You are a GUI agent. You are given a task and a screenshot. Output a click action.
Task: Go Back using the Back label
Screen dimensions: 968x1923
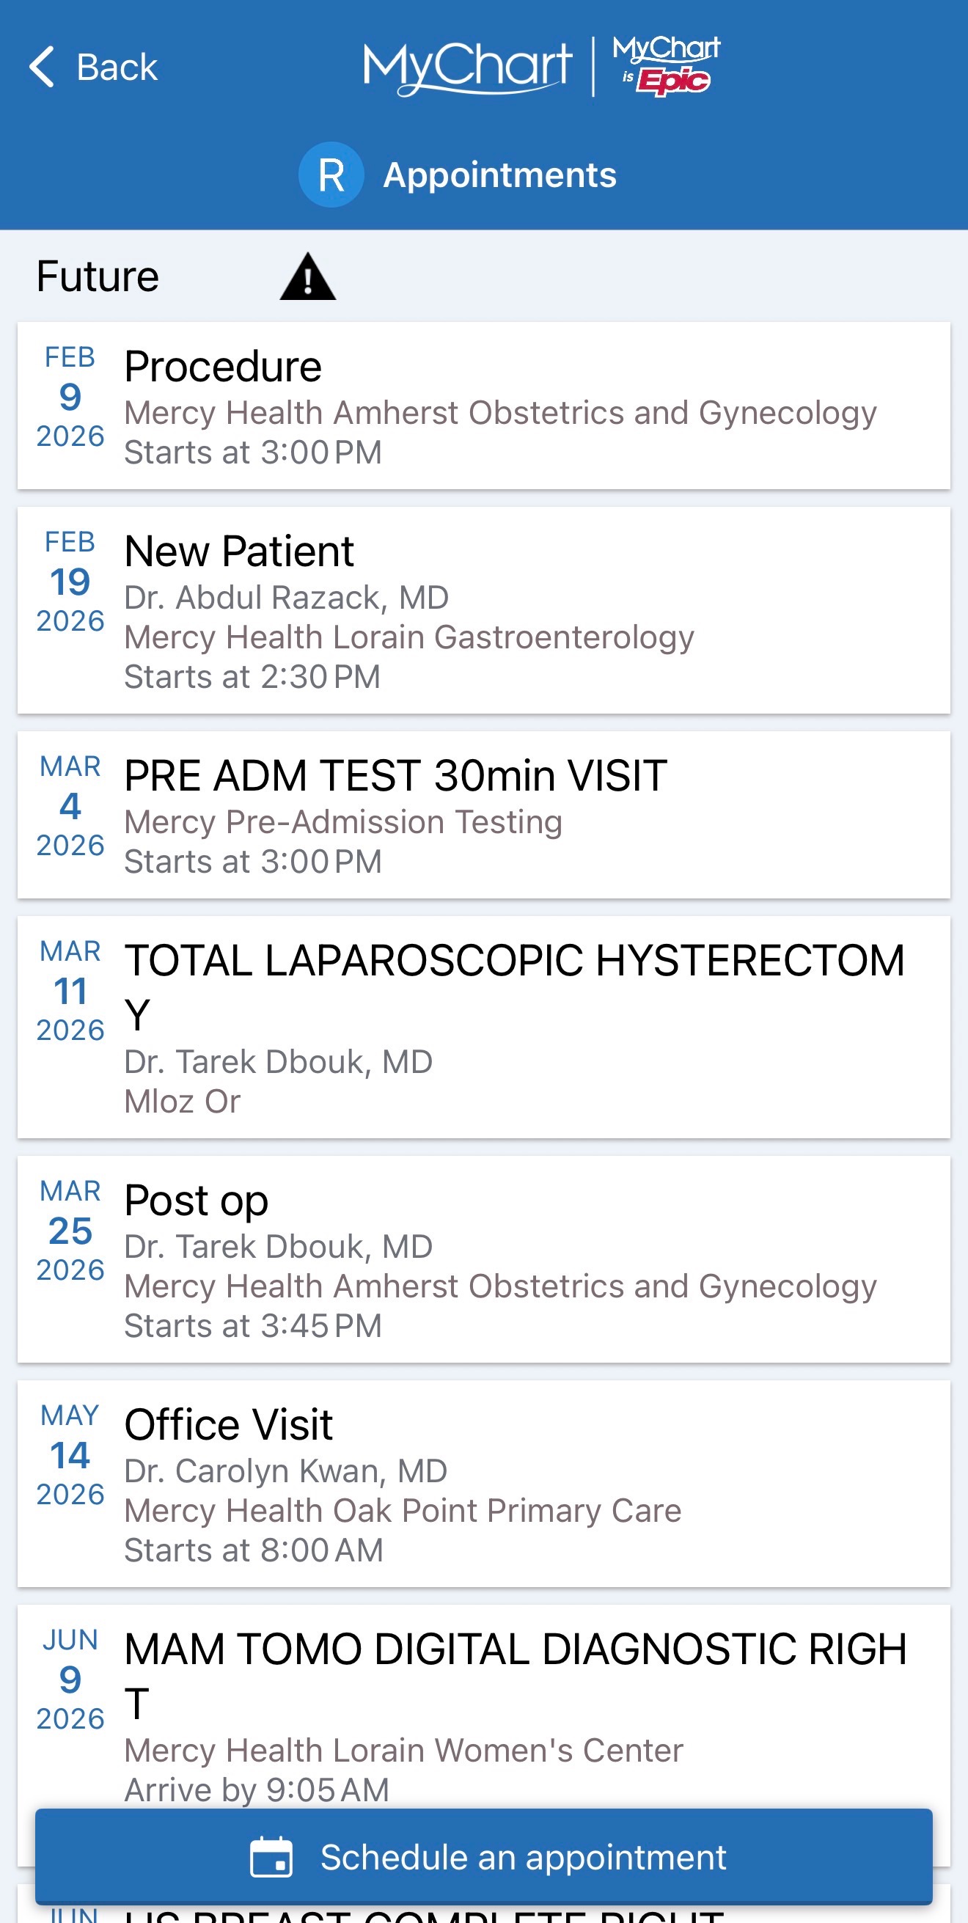pos(117,68)
